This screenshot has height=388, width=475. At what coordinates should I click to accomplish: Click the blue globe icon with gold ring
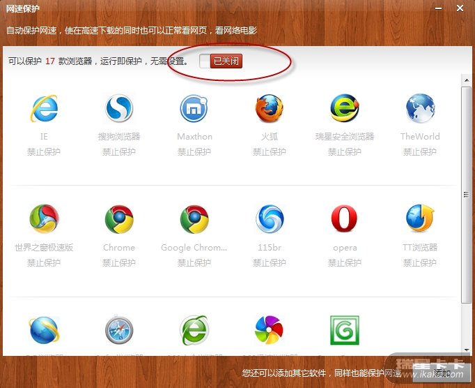click(x=44, y=330)
